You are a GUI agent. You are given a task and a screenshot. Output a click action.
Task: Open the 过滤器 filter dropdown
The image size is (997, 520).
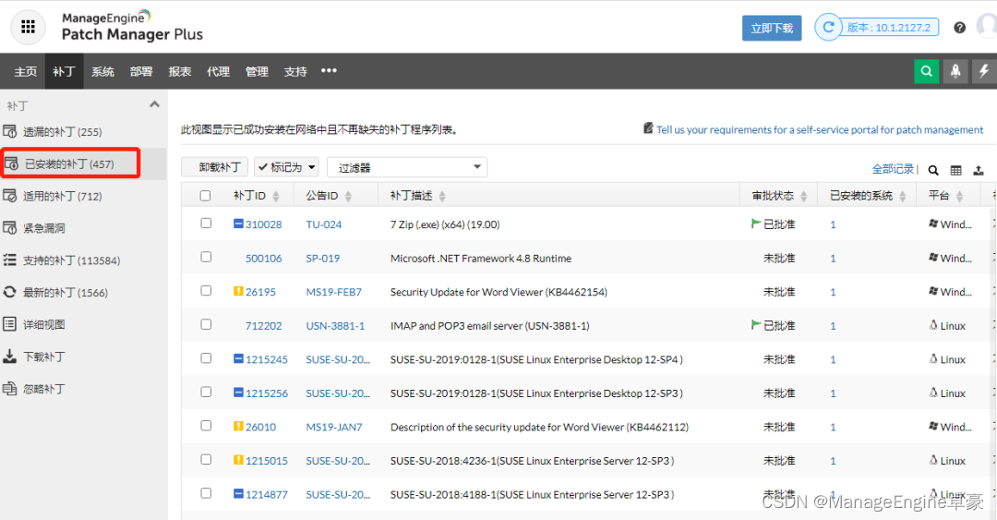click(x=407, y=167)
